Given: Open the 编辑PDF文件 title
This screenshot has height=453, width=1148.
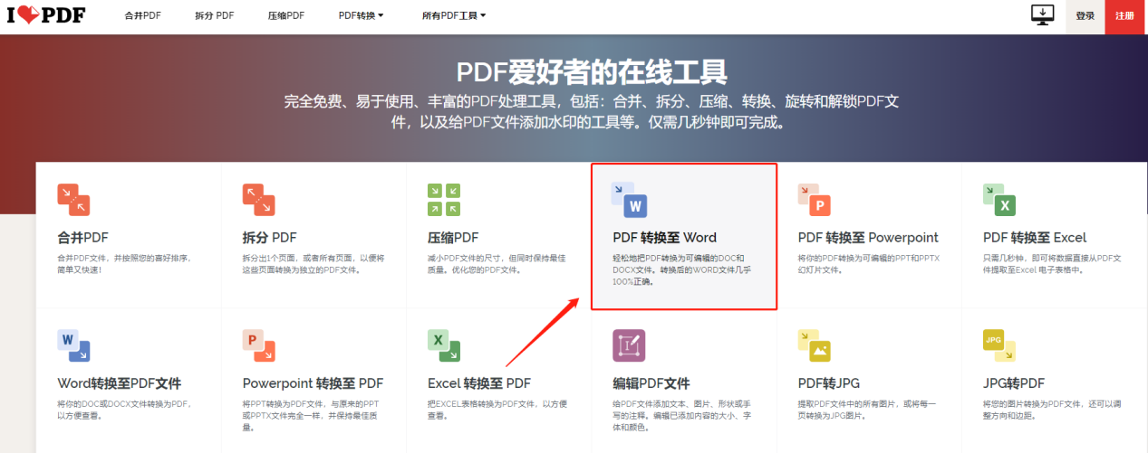Looking at the screenshot, I should click(x=651, y=383).
